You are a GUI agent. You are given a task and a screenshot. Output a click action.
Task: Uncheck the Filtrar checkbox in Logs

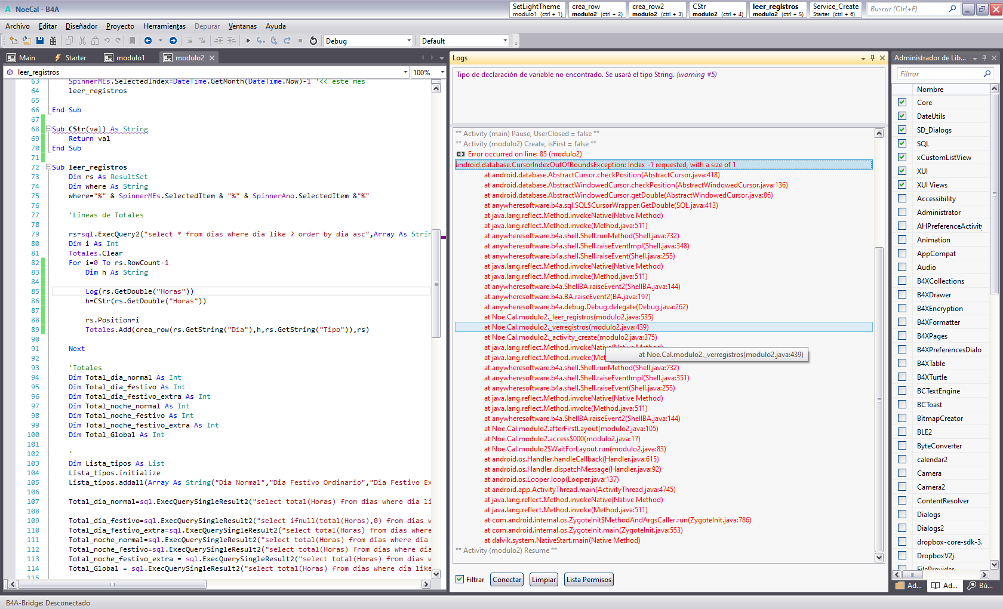point(460,579)
